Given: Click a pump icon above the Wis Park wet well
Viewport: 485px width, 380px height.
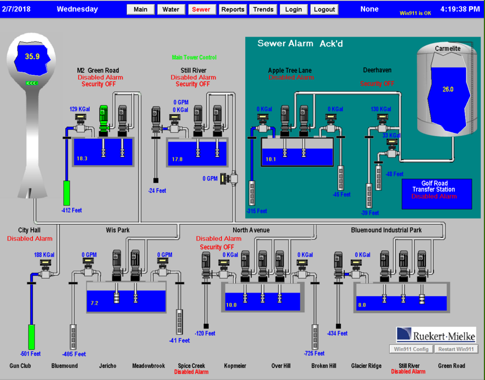Looking at the screenshot, I should pyautogui.click(x=116, y=261).
